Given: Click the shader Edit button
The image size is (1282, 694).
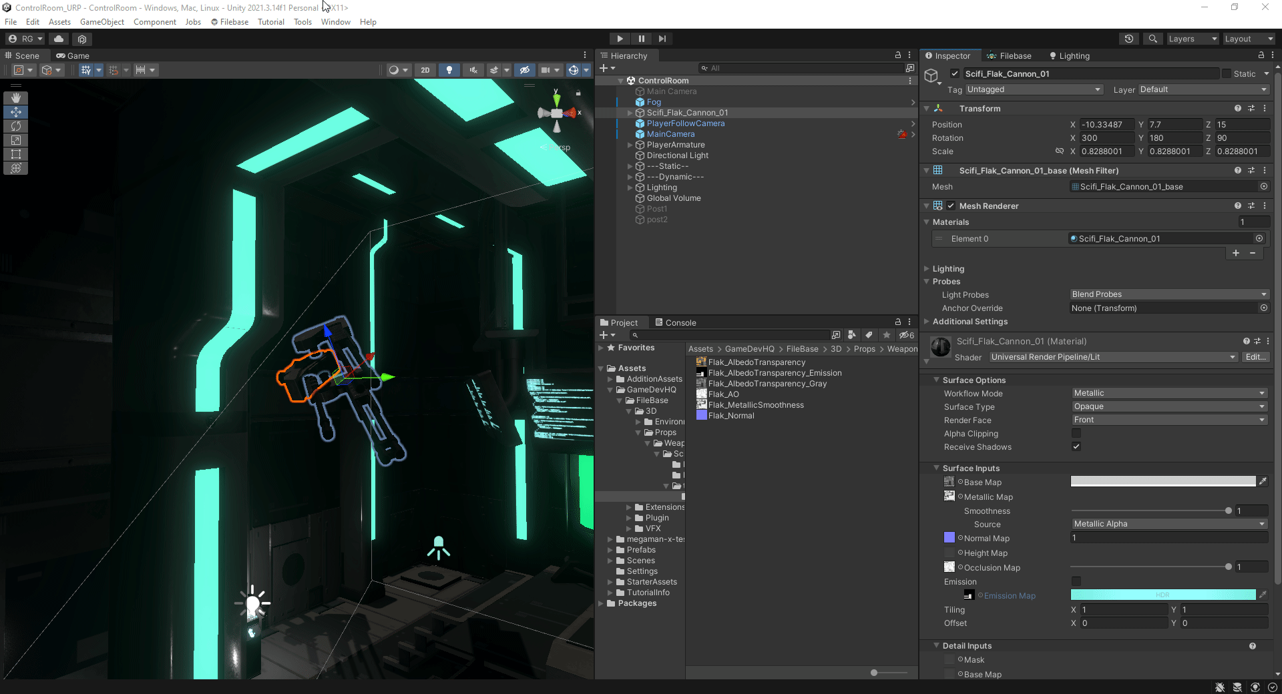Looking at the screenshot, I should point(1255,357).
